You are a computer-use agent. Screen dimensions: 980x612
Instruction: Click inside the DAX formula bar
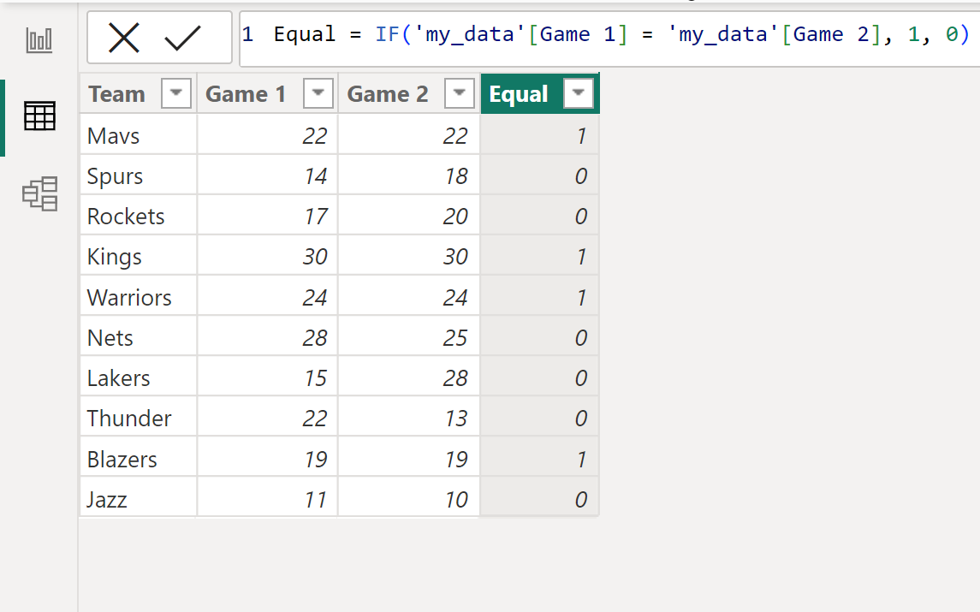tap(609, 39)
